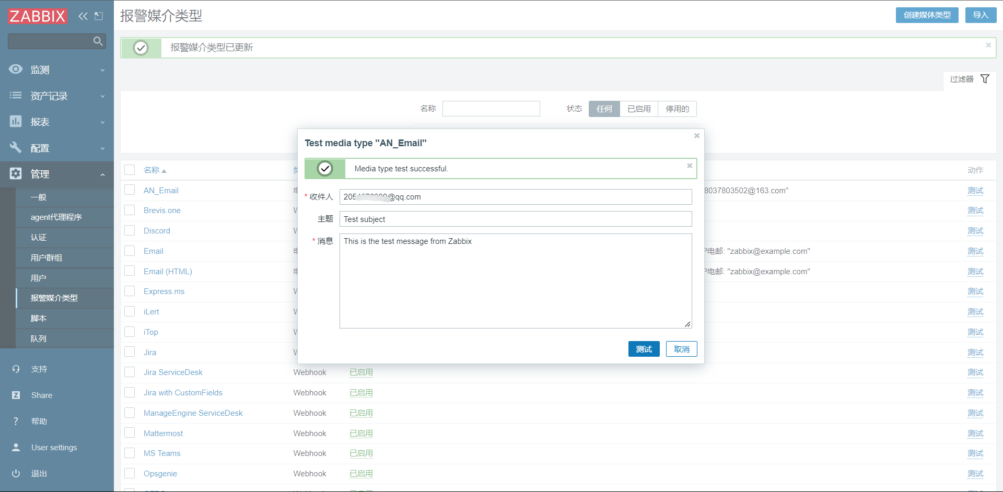Click the 消息 message text area
The height and width of the screenshot is (492, 1003).
coord(516,281)
